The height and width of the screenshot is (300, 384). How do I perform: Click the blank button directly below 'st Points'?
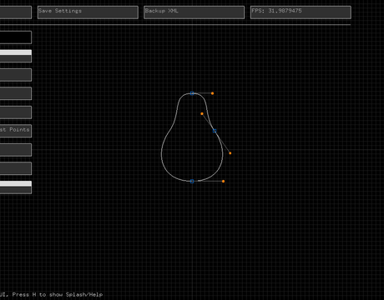point(16,150)
